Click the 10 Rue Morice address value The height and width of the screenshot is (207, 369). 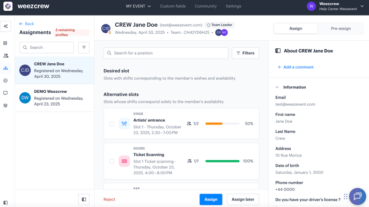289,156
